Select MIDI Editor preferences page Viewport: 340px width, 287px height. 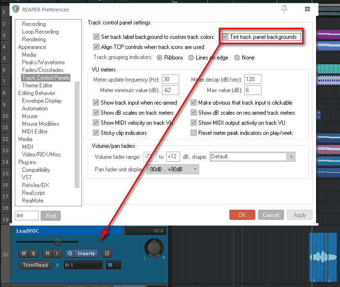[x=34, y=132]
